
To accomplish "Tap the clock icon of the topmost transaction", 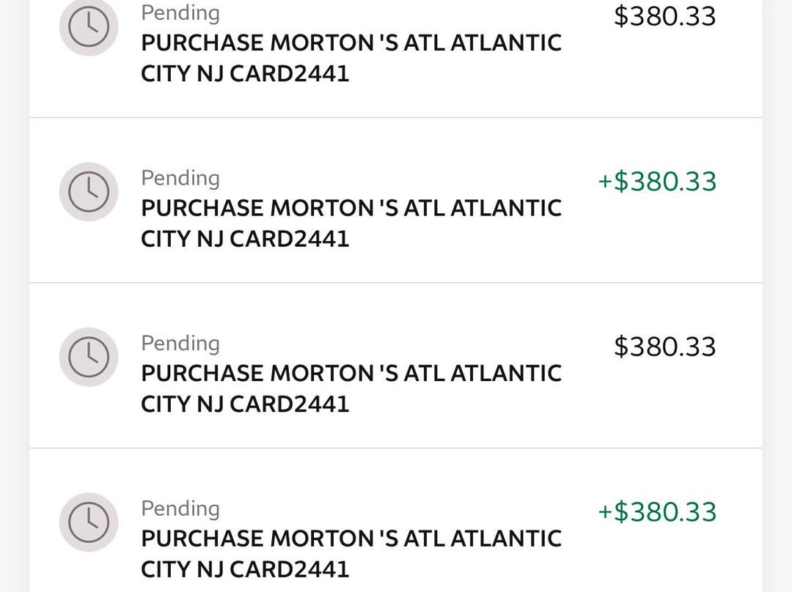I will pos(89,27).
